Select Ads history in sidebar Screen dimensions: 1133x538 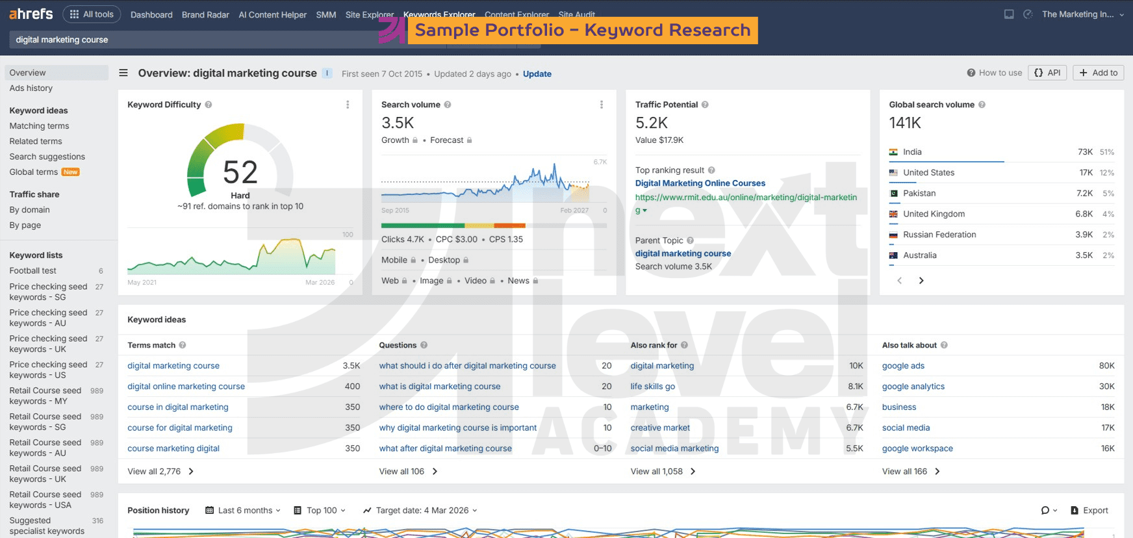pyautogui.click(x=31, y=88)
